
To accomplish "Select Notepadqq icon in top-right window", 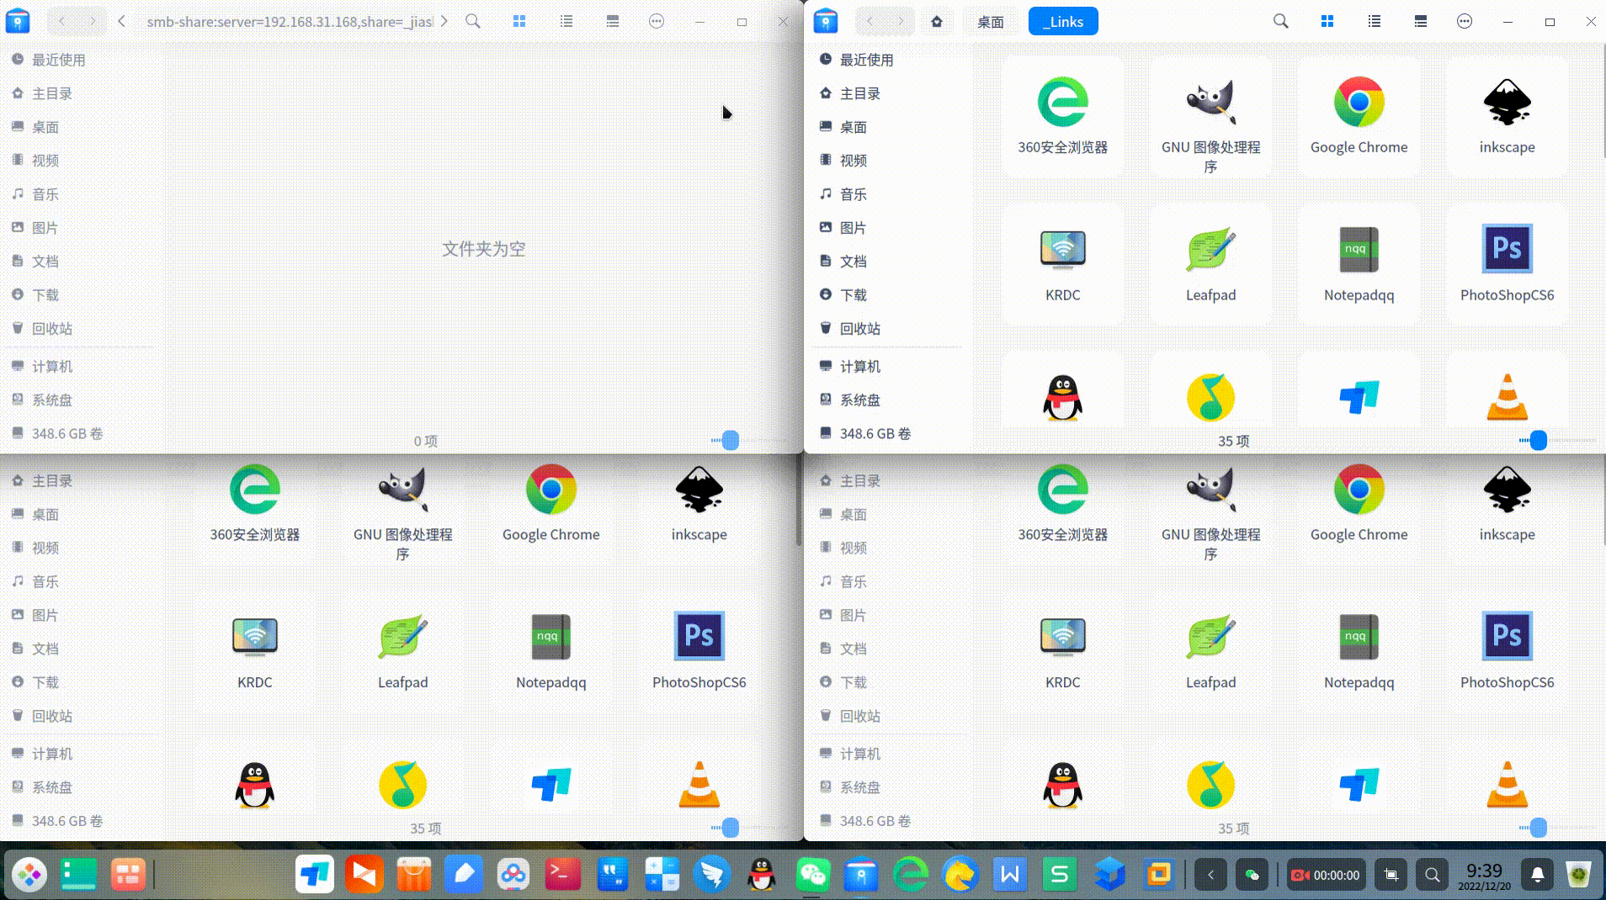I will pos(1359,249).
